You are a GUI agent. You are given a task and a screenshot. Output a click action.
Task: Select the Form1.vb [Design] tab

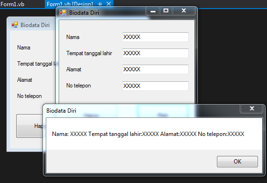click(x=70, y=4)
